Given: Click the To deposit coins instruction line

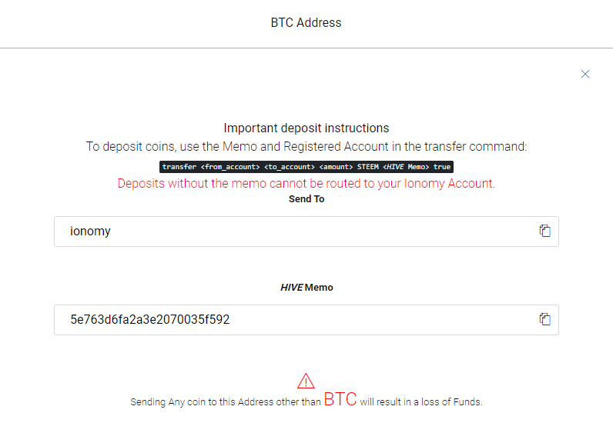Looking at the screenshot, I should [x=306, y=146].
